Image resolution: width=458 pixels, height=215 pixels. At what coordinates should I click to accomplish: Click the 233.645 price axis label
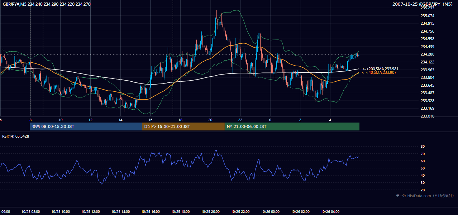(427, 85)
